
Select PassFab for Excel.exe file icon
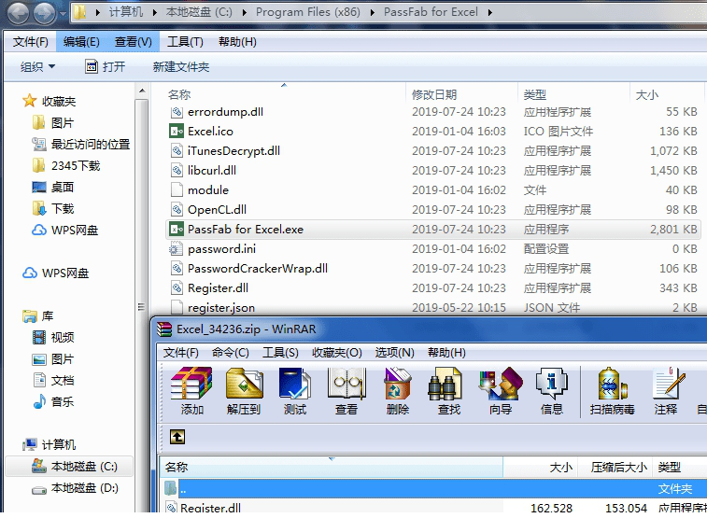tap(176, 230)
